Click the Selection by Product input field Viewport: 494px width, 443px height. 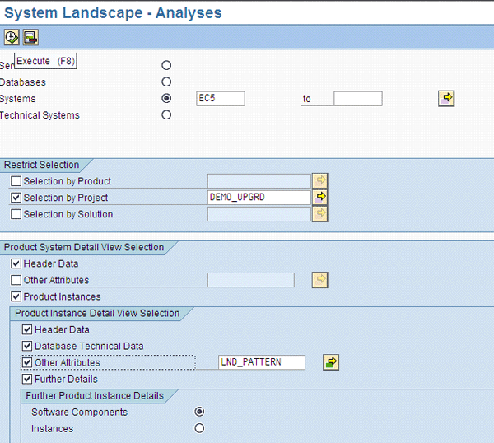click(x=259, y=181)
